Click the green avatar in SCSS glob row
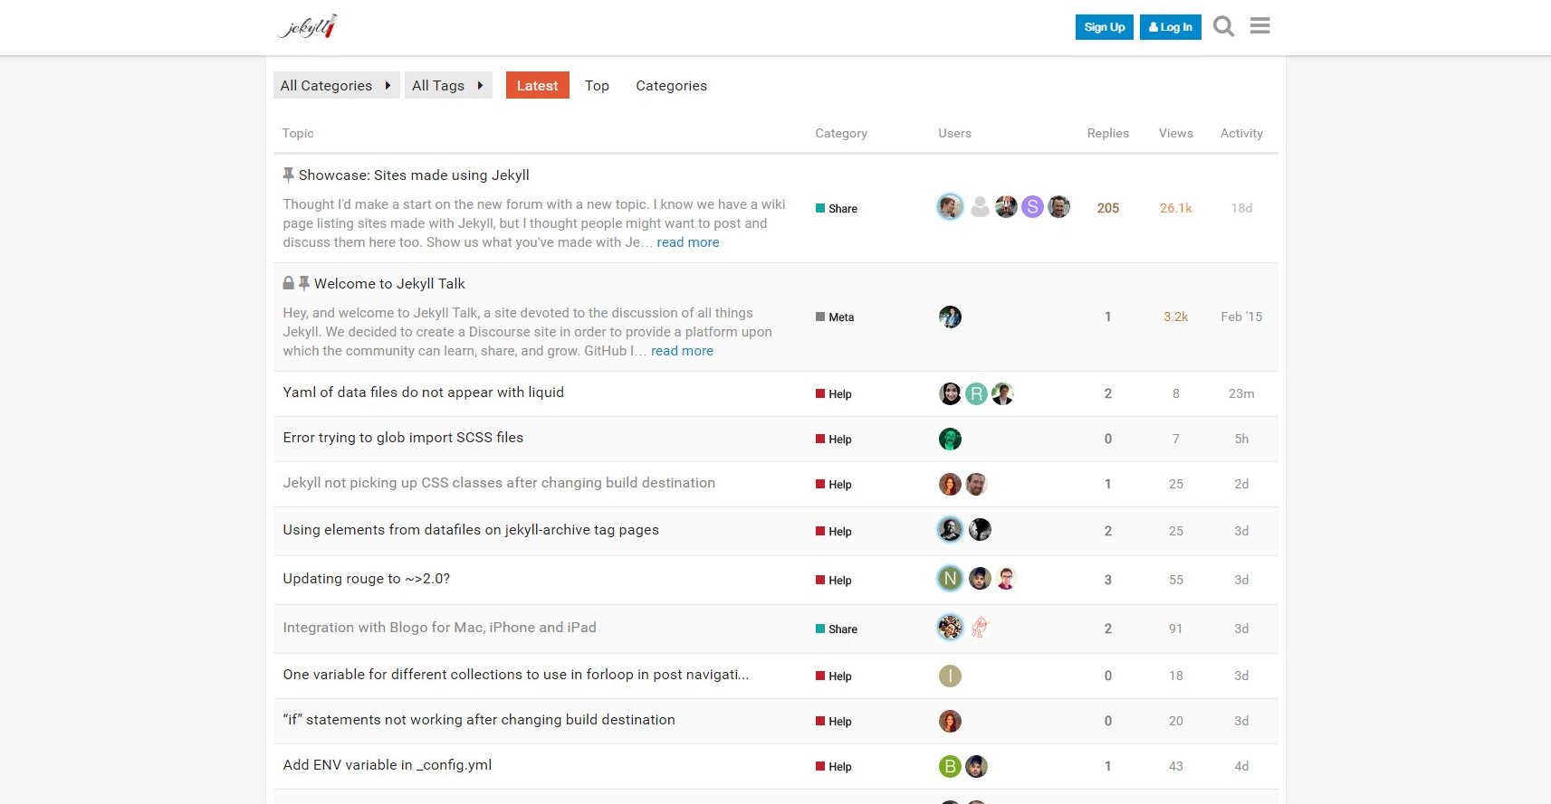 click(x=950, y=439)
